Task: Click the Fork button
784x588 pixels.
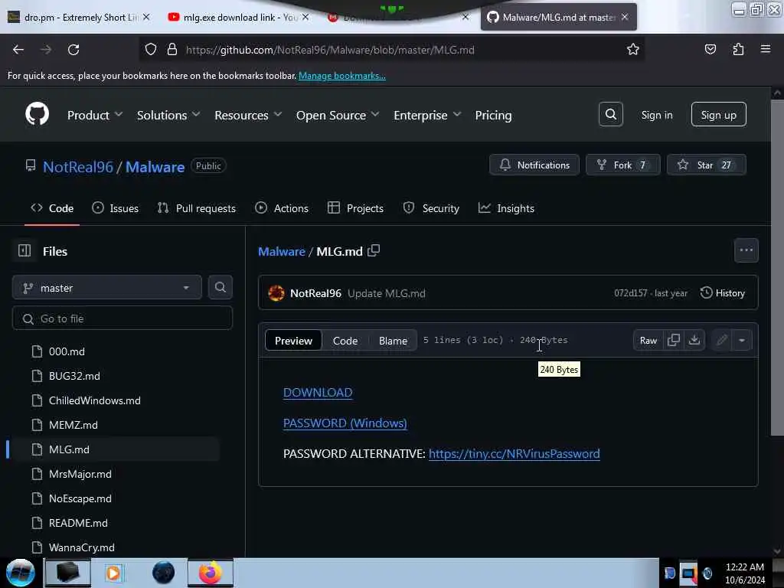Action: (x=623, y=165)
